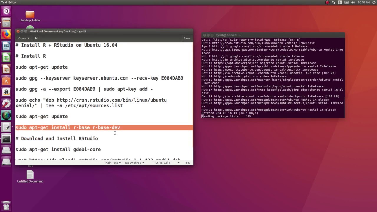Open the network connections indicator
Screen dimensions: 377x212
coord(333,2)
